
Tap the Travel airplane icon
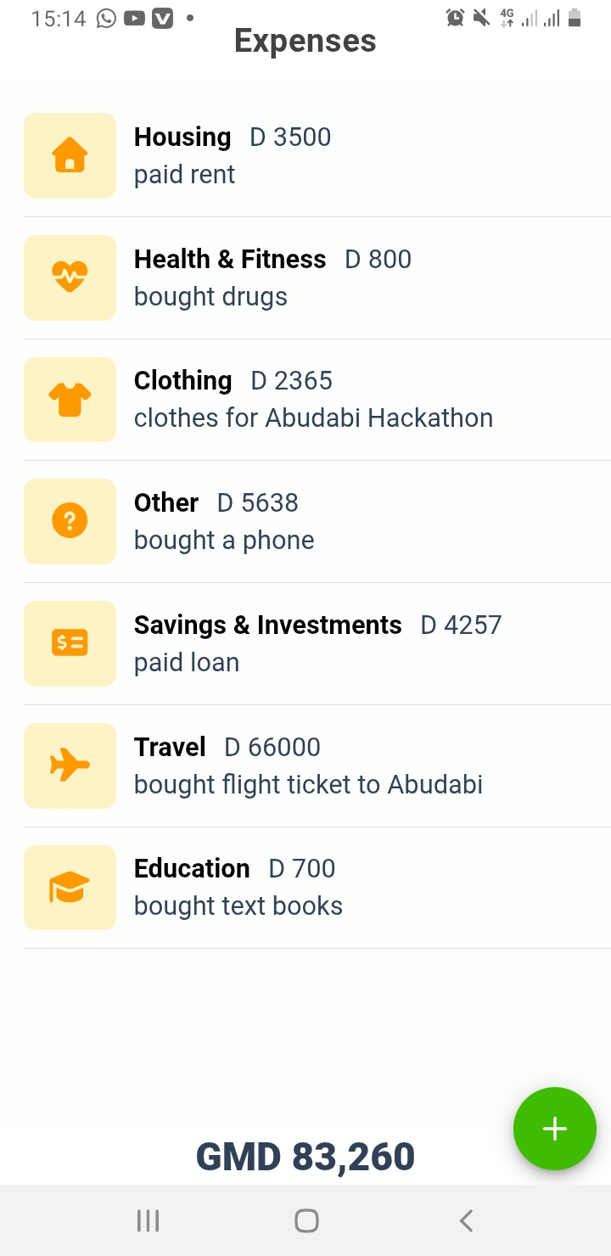[x=70, y=765]
